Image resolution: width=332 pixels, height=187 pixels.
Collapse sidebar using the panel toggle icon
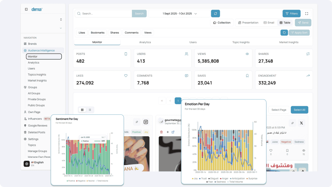[26, 9]
